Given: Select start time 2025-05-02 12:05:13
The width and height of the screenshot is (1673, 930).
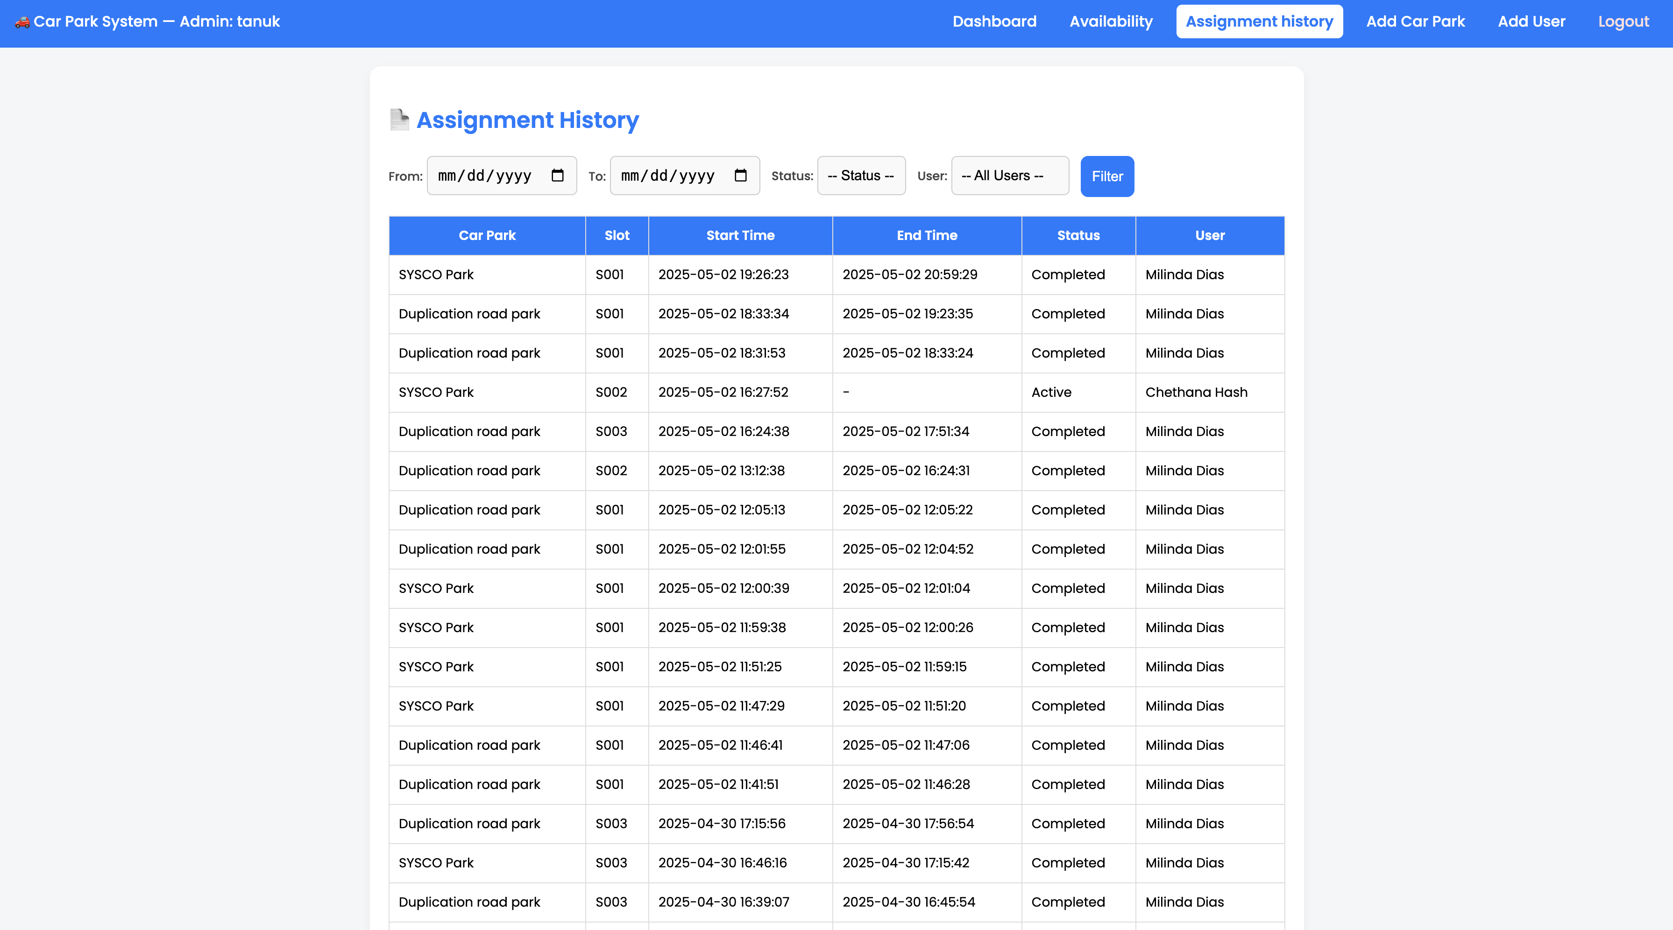Looking at the screenshot, I should 722,510.
